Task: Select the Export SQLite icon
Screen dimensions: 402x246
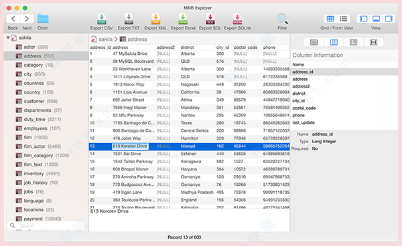Action: (237, 19)
